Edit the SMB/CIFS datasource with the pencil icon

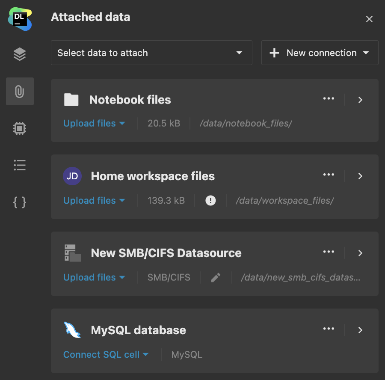click(216, 277)
